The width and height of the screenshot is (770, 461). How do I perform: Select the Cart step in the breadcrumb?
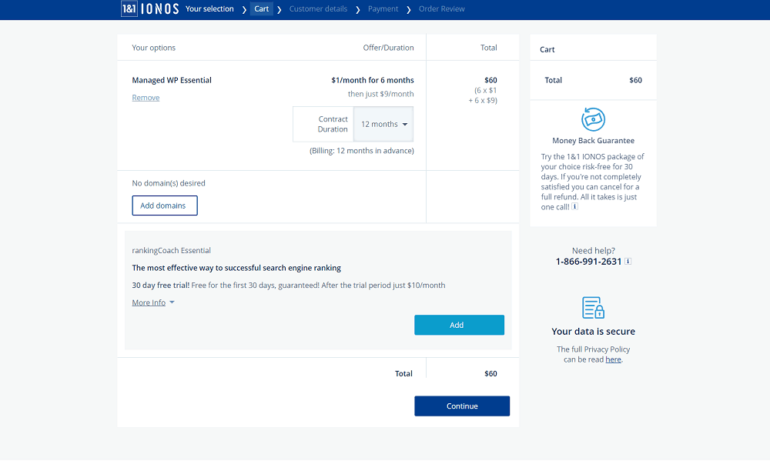pyautogui.click(x=261, y=8)
